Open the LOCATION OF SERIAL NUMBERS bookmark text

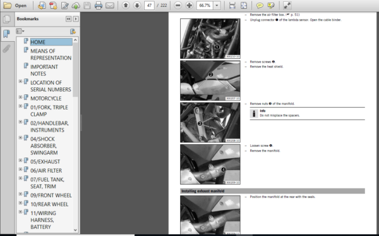(51, 86)
